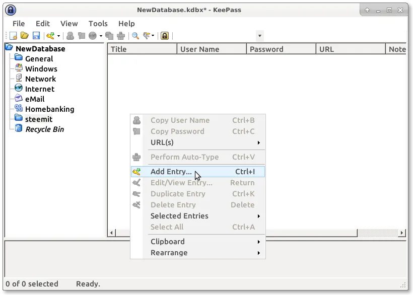The width and height of the screenshot is (413, 295).
Task: Click the Homebanking percent group icon
Action: click(19, 108)
